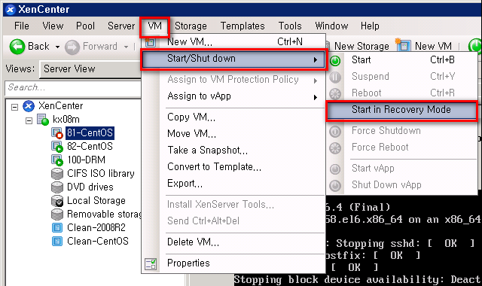The image size is (482, 286).
Task: Open the View menu
Action: pos(53,26)
